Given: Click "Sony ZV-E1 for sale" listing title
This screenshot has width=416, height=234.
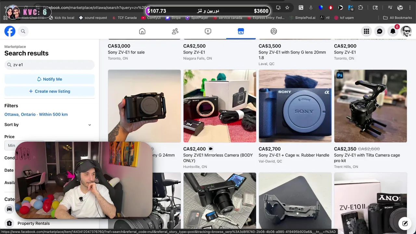Looking at the screenshot, I should [x=126, y=52].
